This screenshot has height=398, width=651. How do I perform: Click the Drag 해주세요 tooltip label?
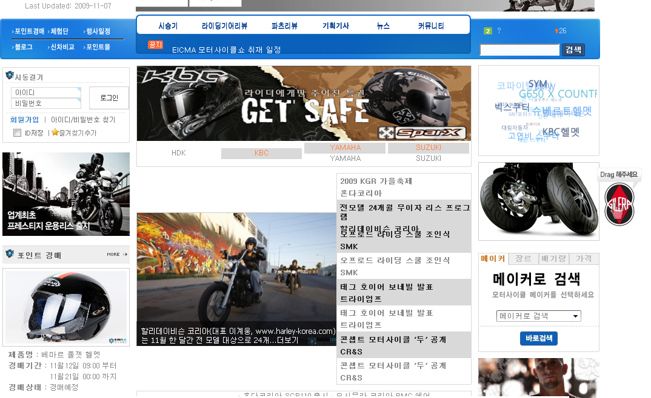[x=619, y=174]
